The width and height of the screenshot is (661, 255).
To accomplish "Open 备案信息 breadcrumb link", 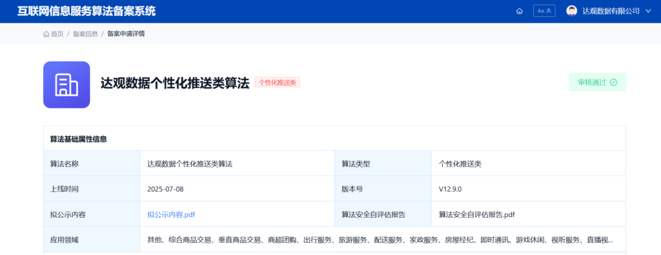I will 85,34.
